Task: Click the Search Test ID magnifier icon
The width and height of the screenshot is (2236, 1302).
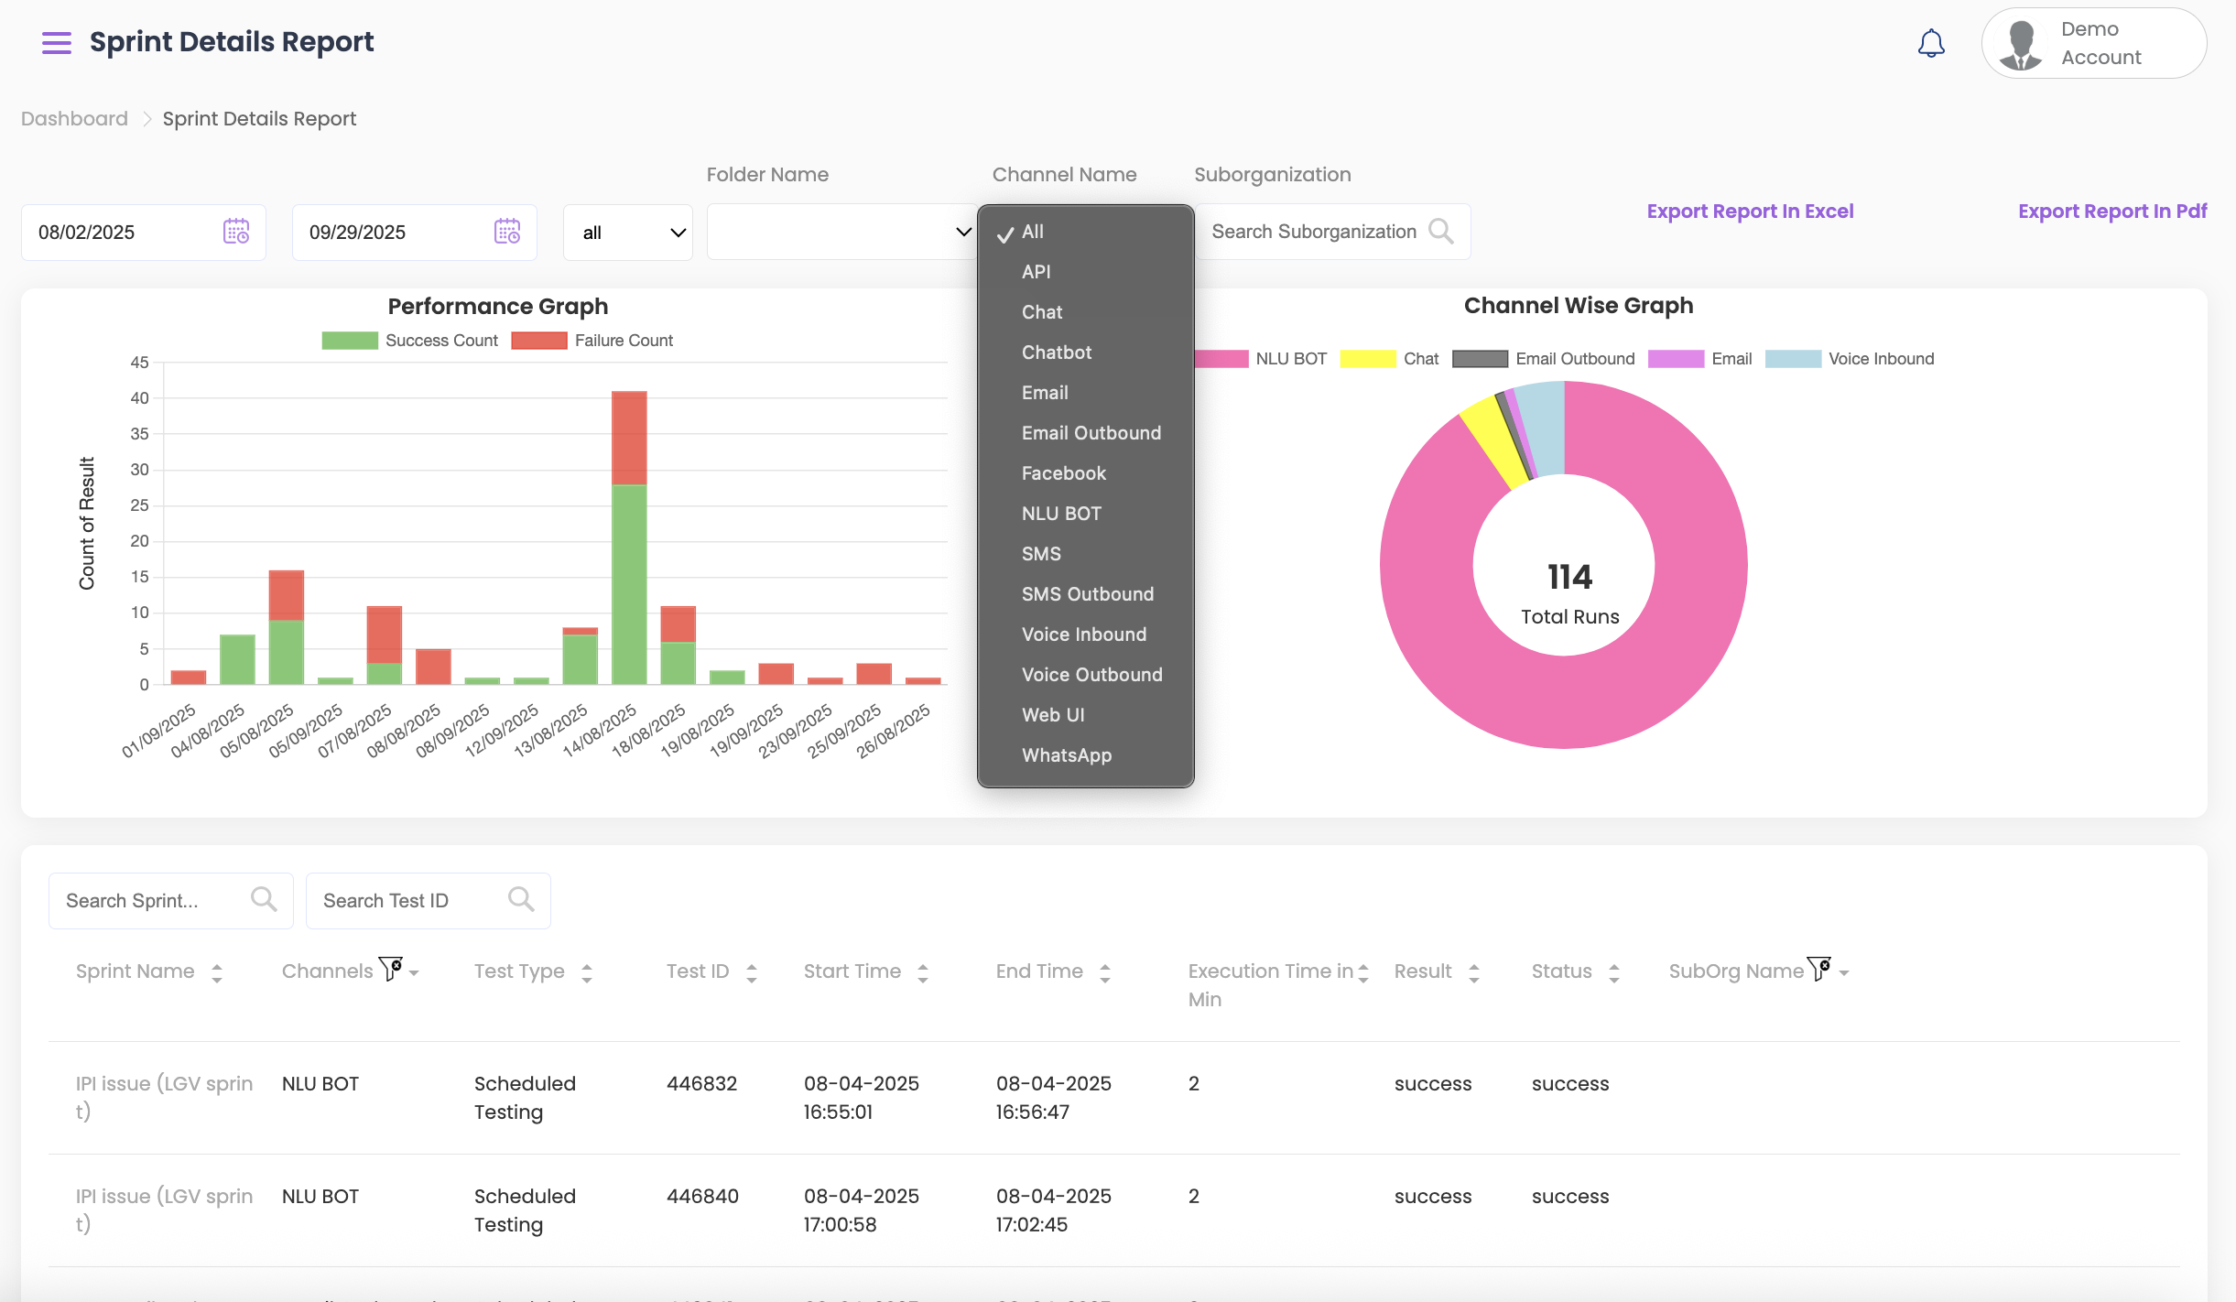Action: pos(521,900)
